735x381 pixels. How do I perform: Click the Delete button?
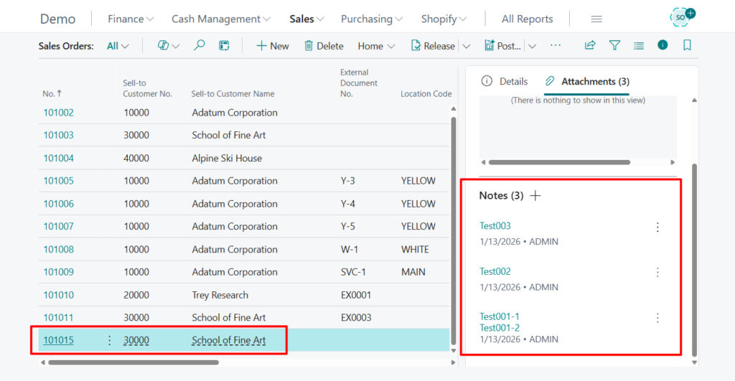(x=324, y=46)
